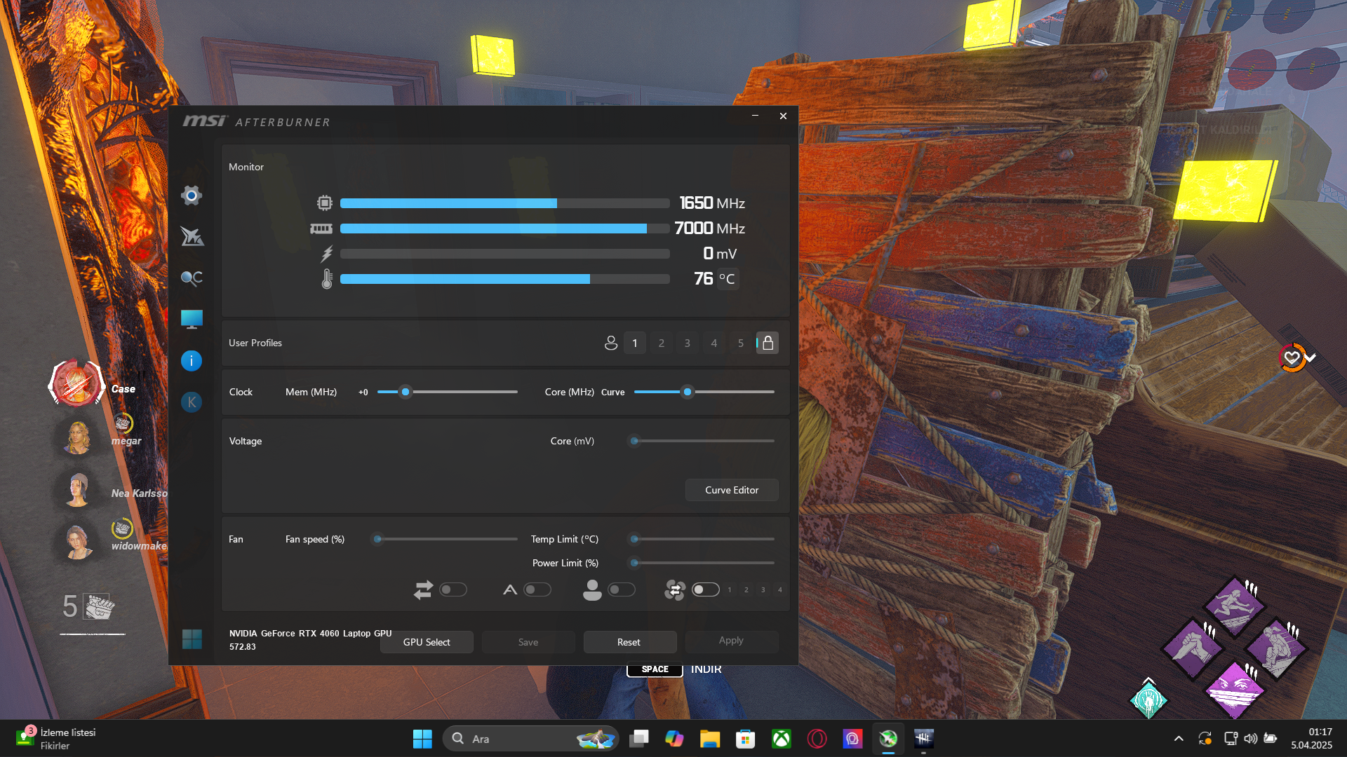Select user profile slot 1

coord(635,343)
